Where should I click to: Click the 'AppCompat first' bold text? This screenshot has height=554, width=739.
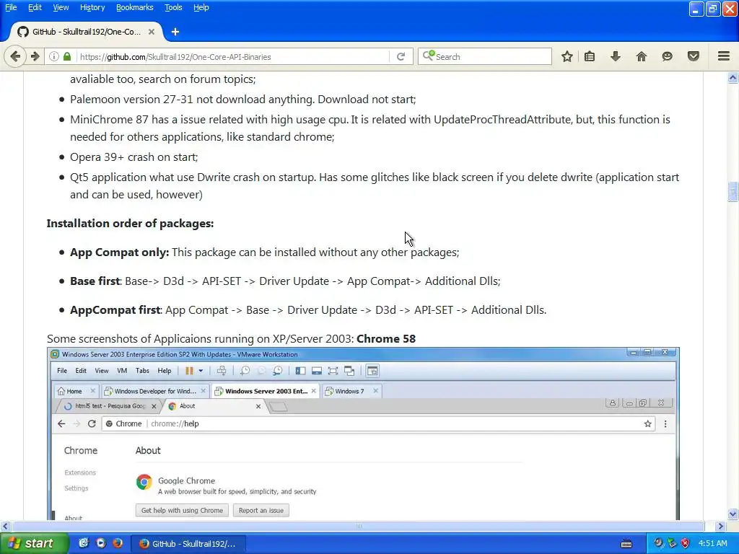[x=115, y=310]
